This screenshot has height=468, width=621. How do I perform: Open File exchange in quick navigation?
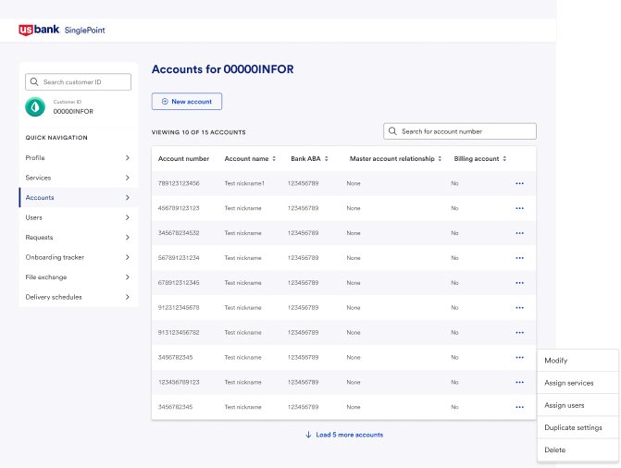tap(79, 277)
